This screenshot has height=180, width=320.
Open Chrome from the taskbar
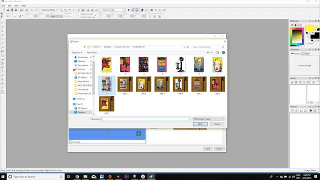77,176
